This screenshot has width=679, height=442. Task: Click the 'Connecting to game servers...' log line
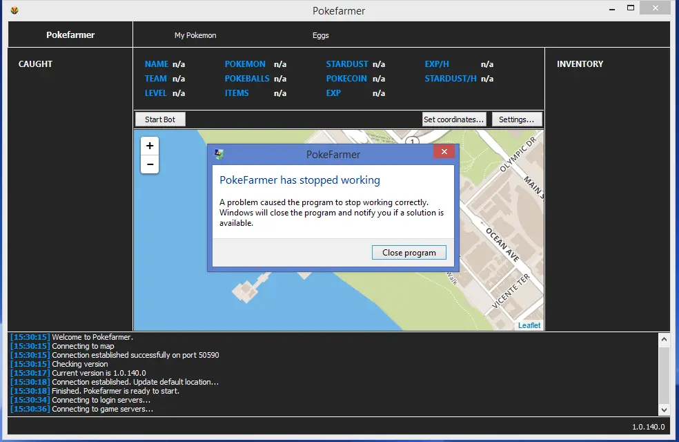click(82, 409)
